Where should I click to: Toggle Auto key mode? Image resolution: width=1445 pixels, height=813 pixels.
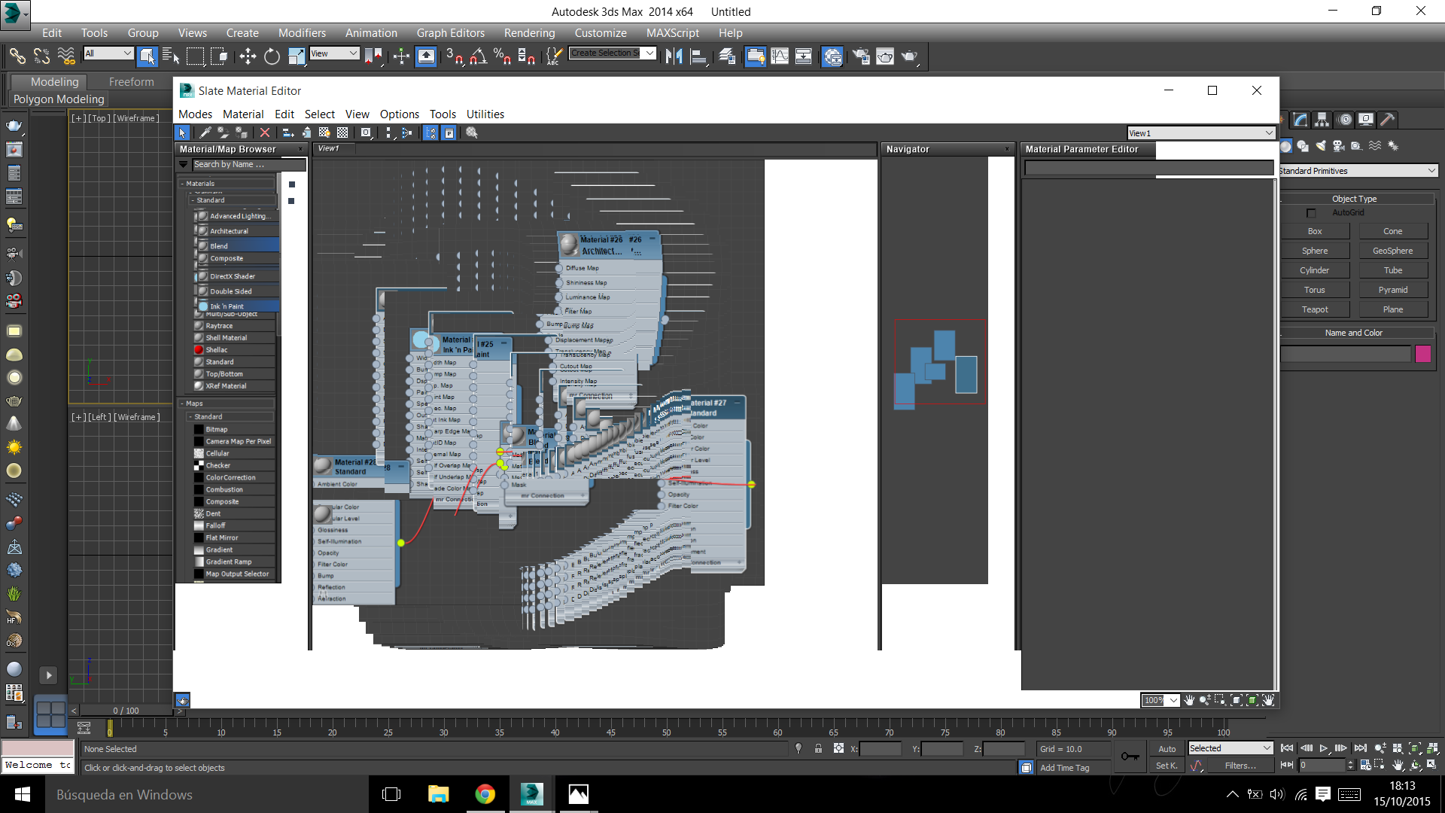tap(1167, 749)
